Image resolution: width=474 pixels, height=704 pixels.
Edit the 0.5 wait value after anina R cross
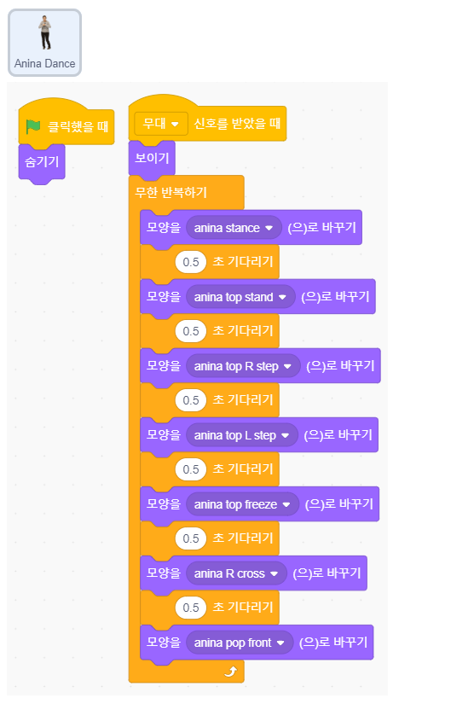(191, 608)
